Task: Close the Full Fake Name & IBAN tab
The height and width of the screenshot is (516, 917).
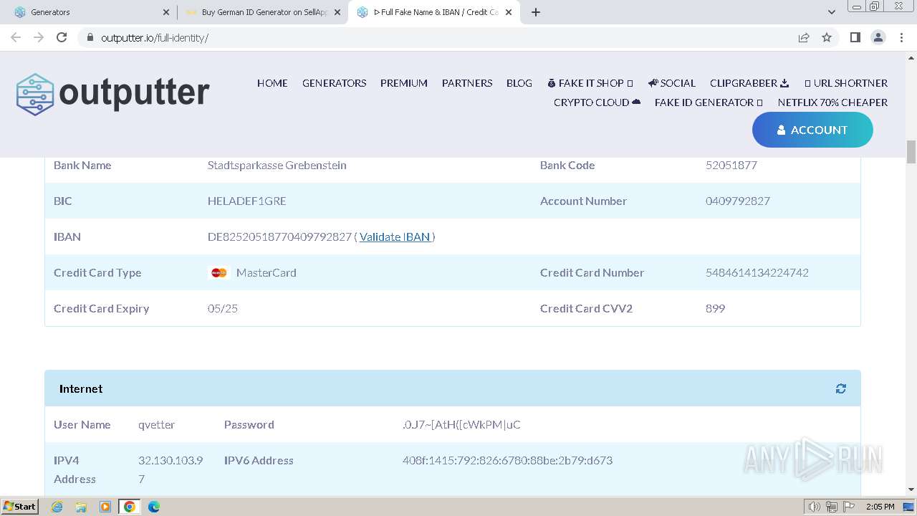Action: pos(508,12)
